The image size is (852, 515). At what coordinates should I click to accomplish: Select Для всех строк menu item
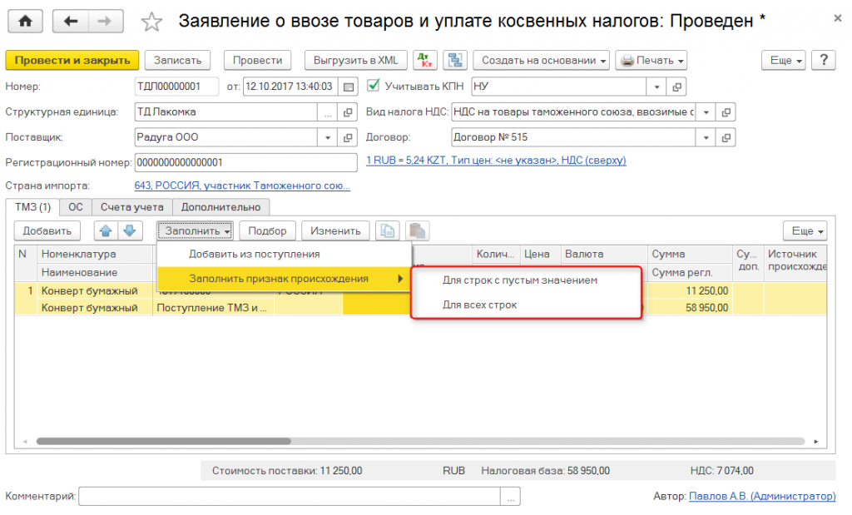coord(480,305)
